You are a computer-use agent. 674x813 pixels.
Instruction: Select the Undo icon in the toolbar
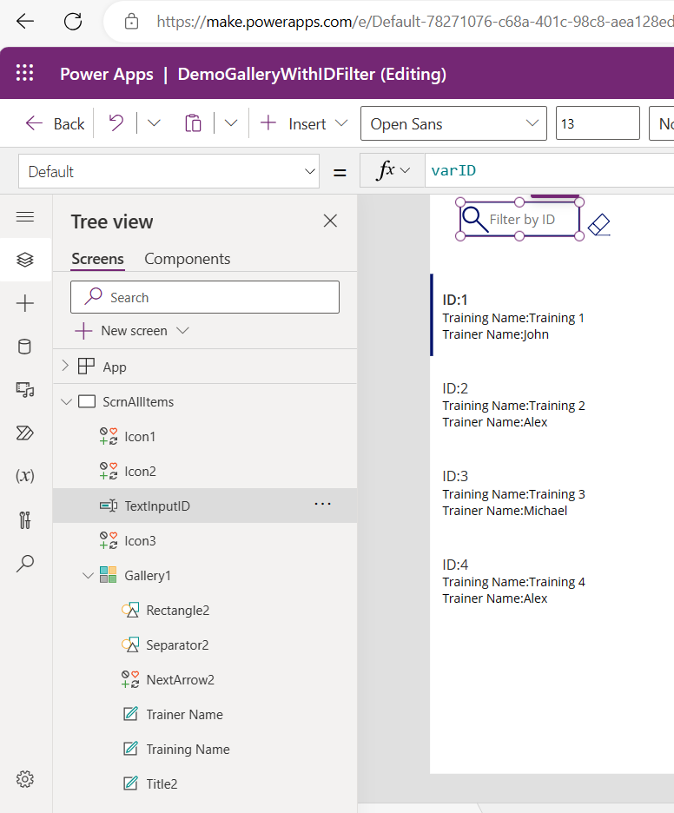[x=116, y=122]
